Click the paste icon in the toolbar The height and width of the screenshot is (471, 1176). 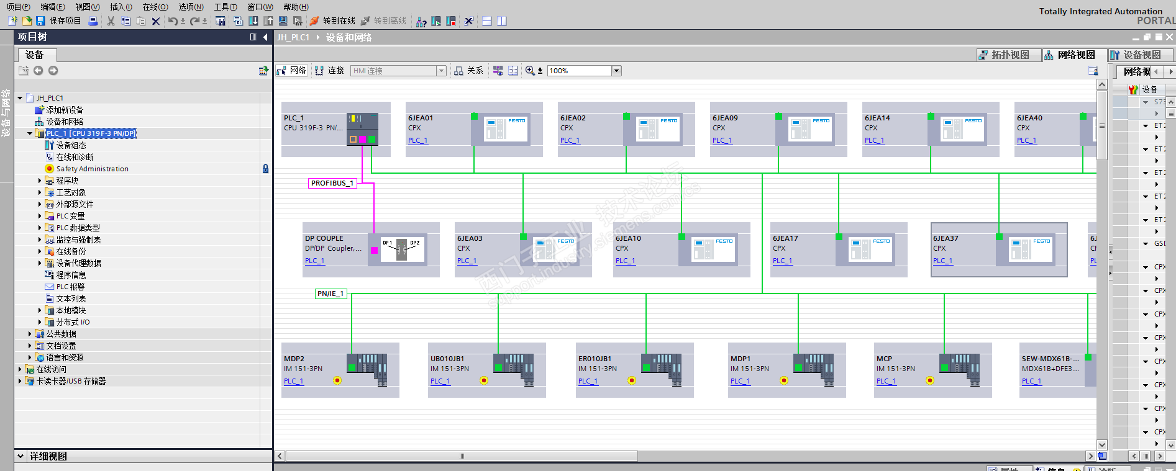click(140, 21)
